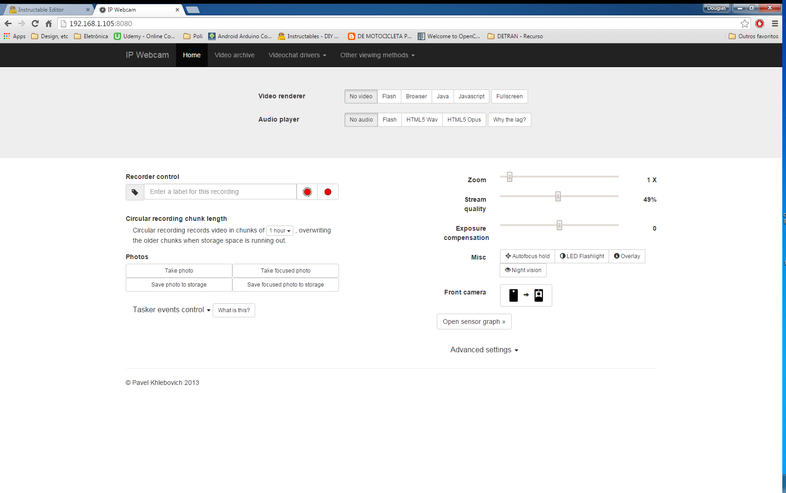This screenshot has width=786, height=493.
Task: Open the red extension icon in toolbar
Action: (760, 23)
